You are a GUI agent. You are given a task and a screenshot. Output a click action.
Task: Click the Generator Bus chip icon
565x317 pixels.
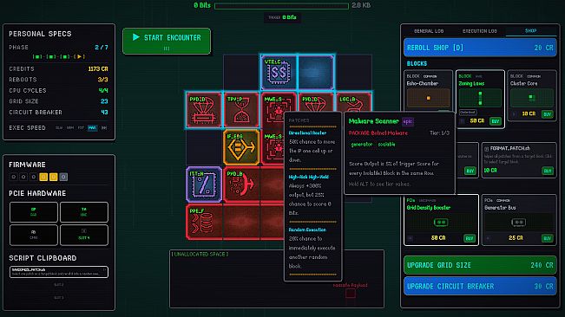click(x=518, y=223)
